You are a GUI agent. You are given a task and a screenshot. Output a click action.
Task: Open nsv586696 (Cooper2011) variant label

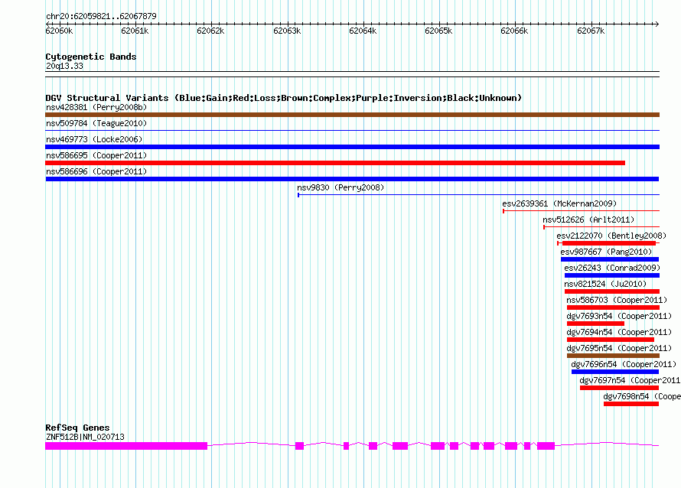[x=96, y=171]
